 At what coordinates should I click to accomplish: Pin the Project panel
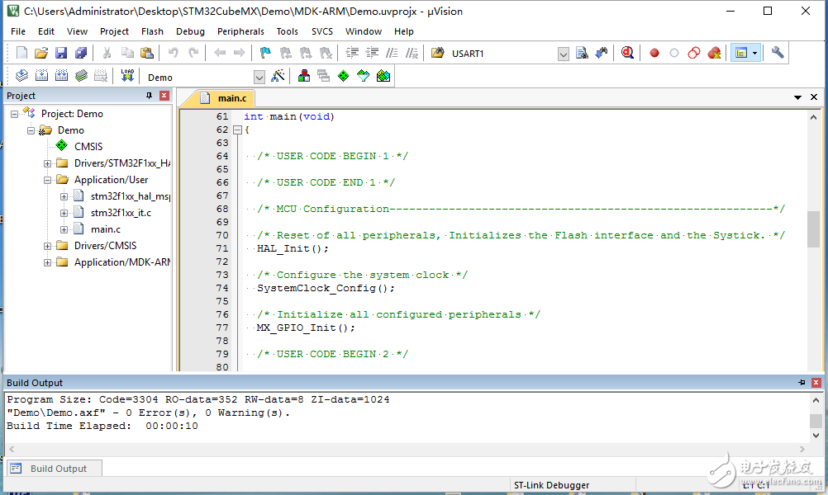[x=149, y=96]
